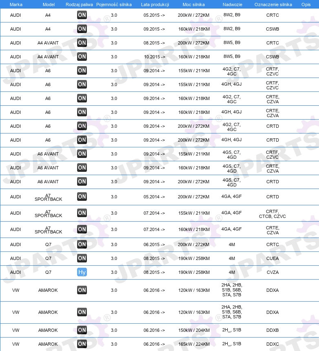Select '8W5, B9' body in the CSWB row
The width and height of the screenshot is (319, 351).
(232, 56)
